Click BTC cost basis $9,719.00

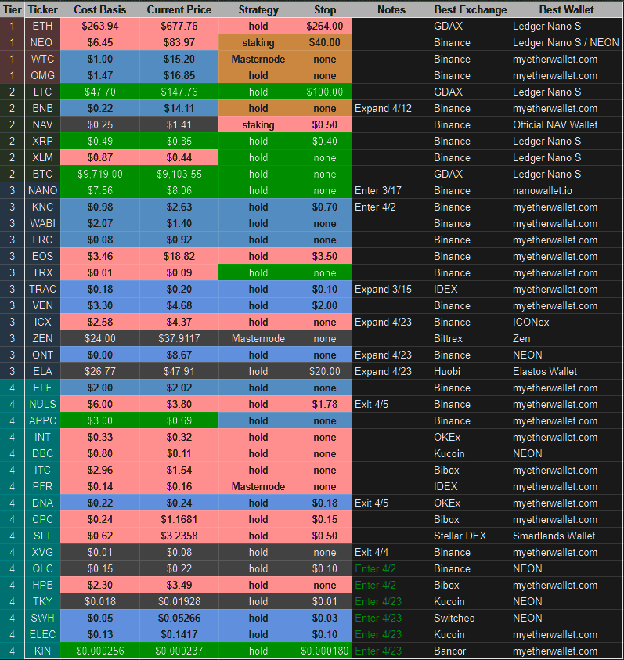point(99,174)
